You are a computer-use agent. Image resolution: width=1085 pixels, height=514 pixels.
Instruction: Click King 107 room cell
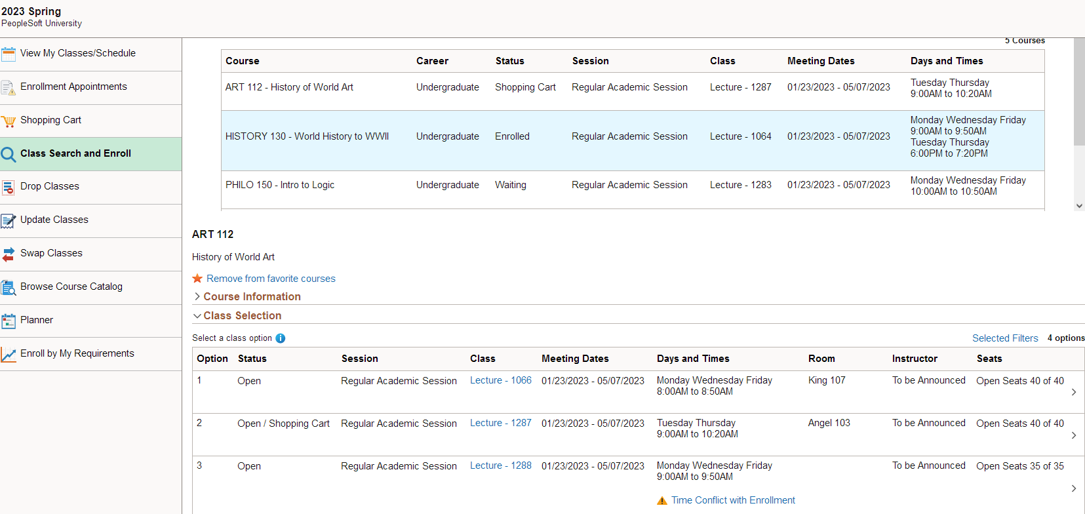pos(827,380)
